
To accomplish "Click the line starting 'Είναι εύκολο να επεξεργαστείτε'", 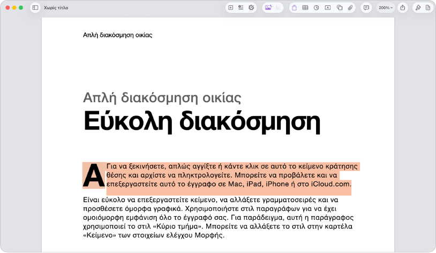I will (x=211, y=200).
